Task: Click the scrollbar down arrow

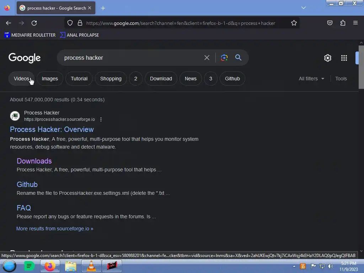Action: tap(361, 251)
